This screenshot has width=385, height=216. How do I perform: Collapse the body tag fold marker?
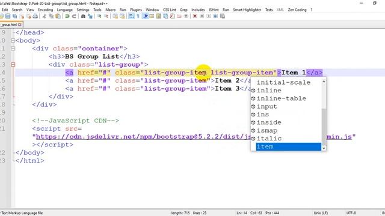pyautogui.click(x=13, y=40)
